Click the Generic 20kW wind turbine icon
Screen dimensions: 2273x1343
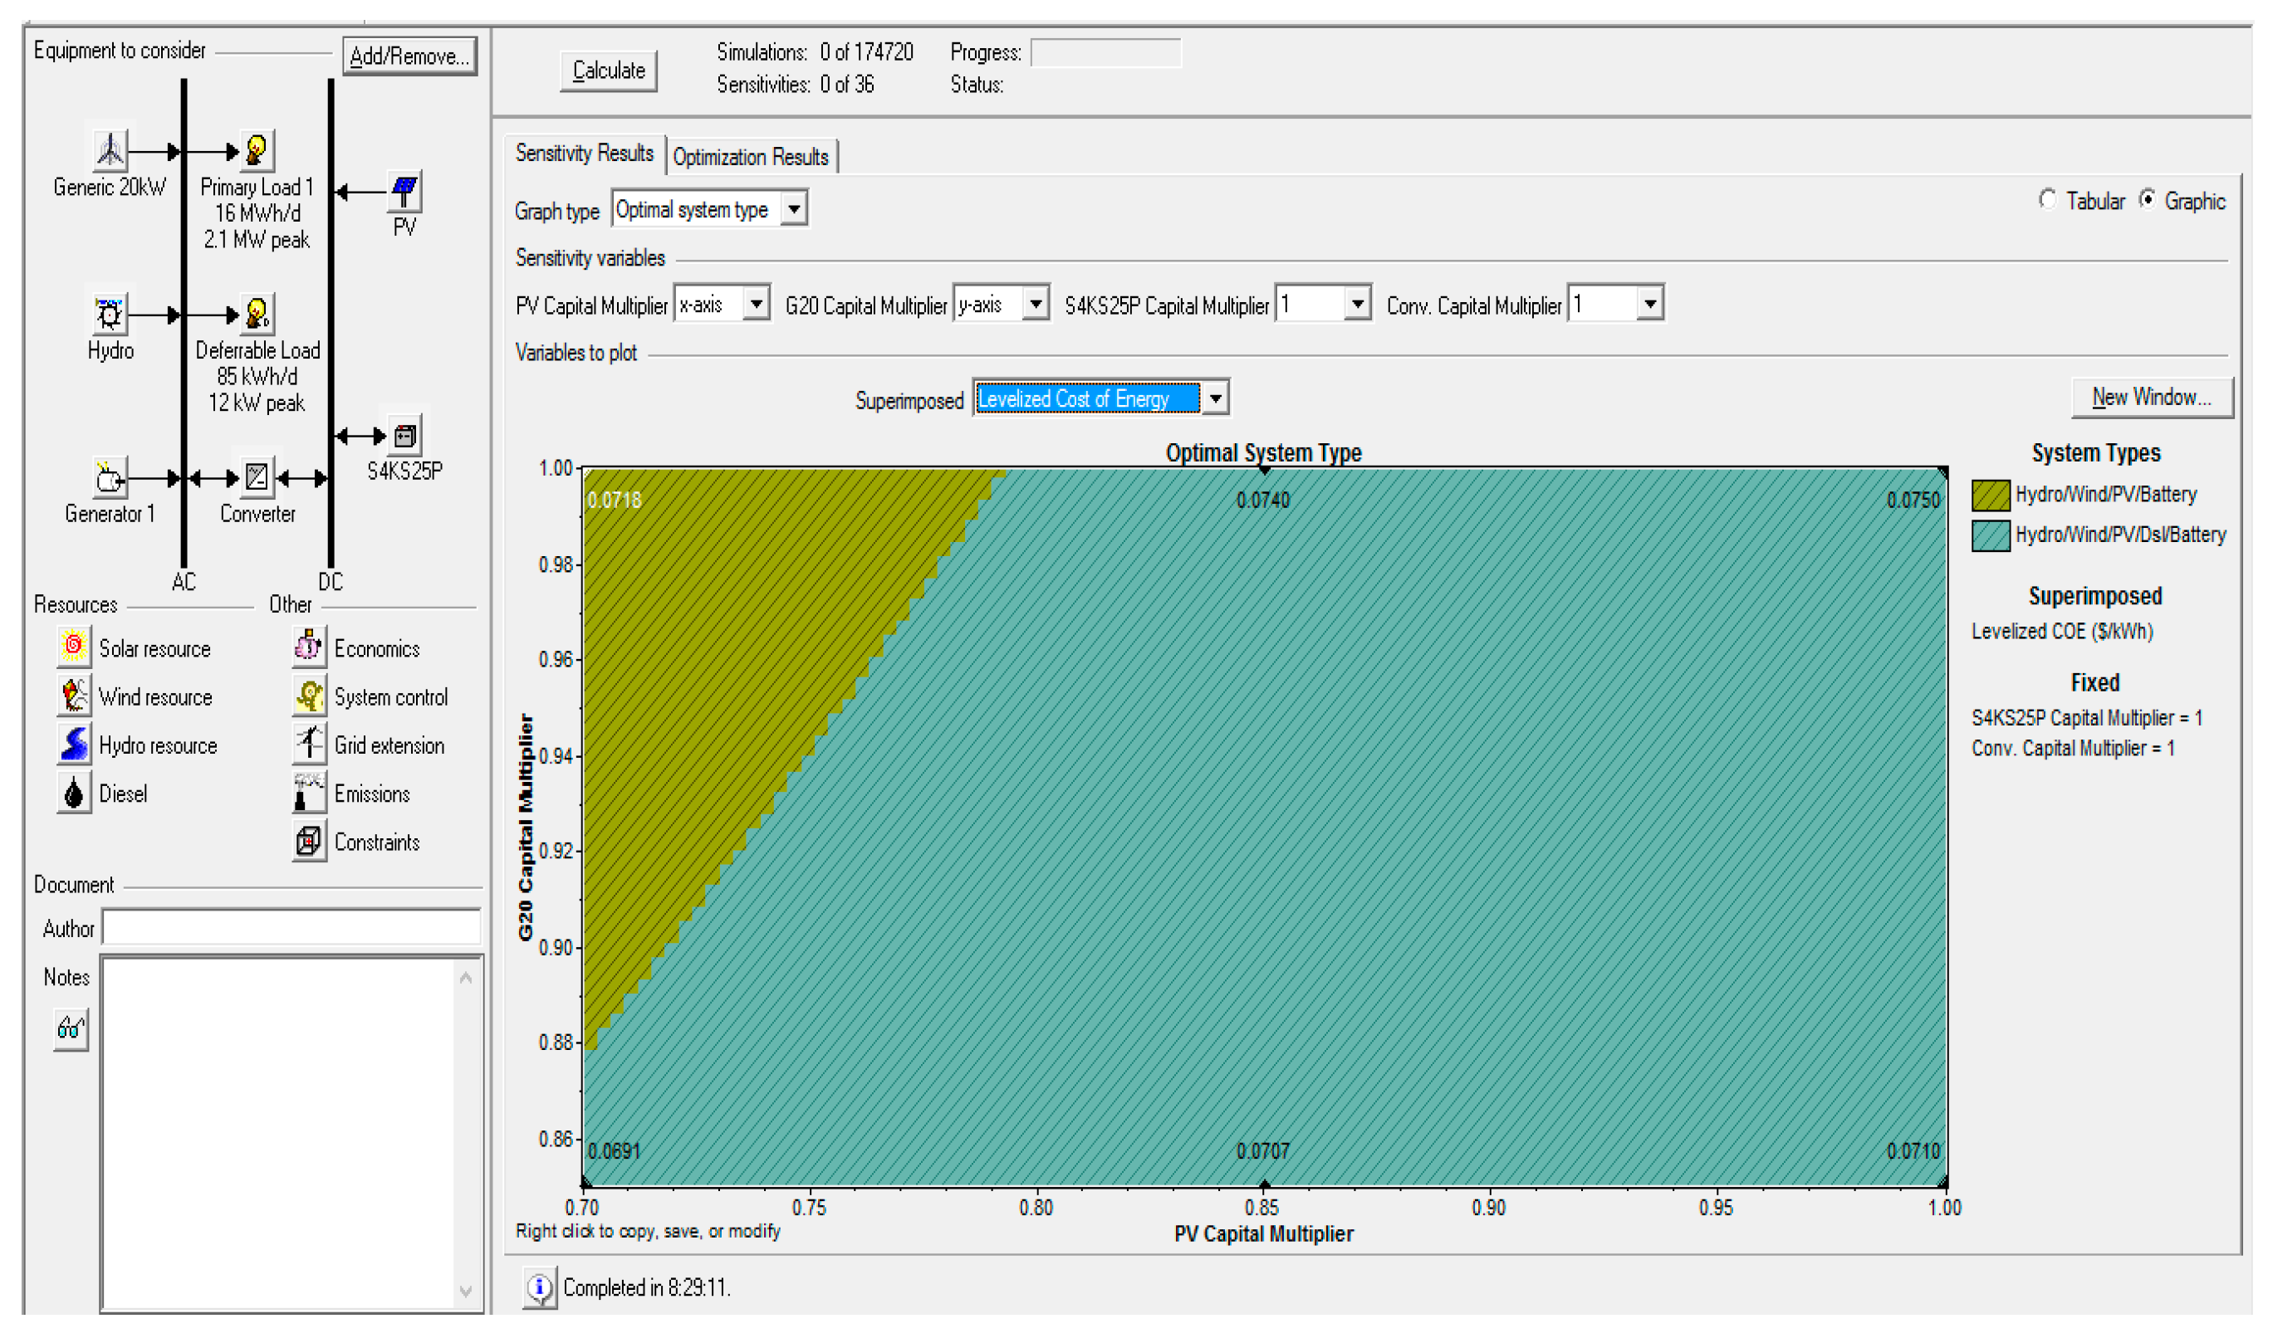[110, 150]
